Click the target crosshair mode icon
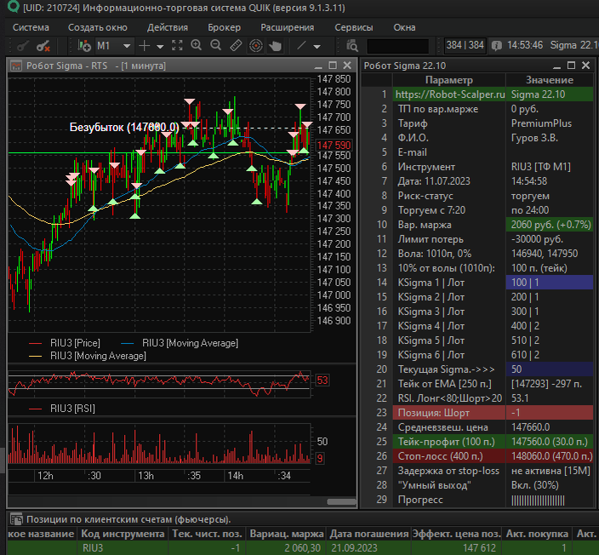599x555 pixels. click(x=255, y=46)
